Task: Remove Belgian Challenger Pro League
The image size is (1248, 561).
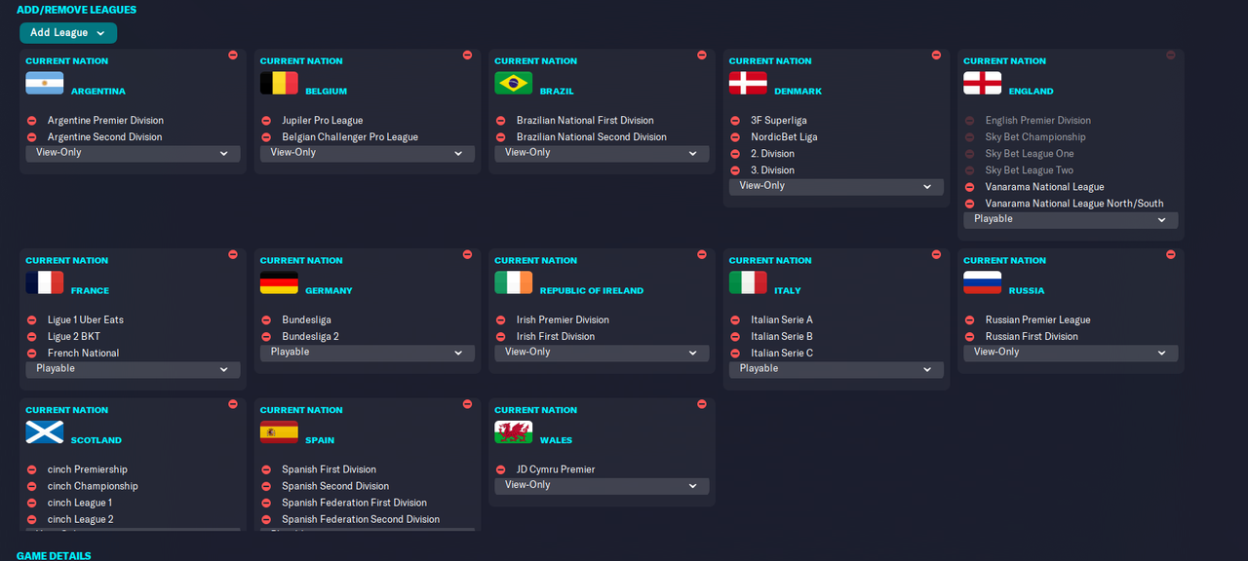Action: click(266, 137)
